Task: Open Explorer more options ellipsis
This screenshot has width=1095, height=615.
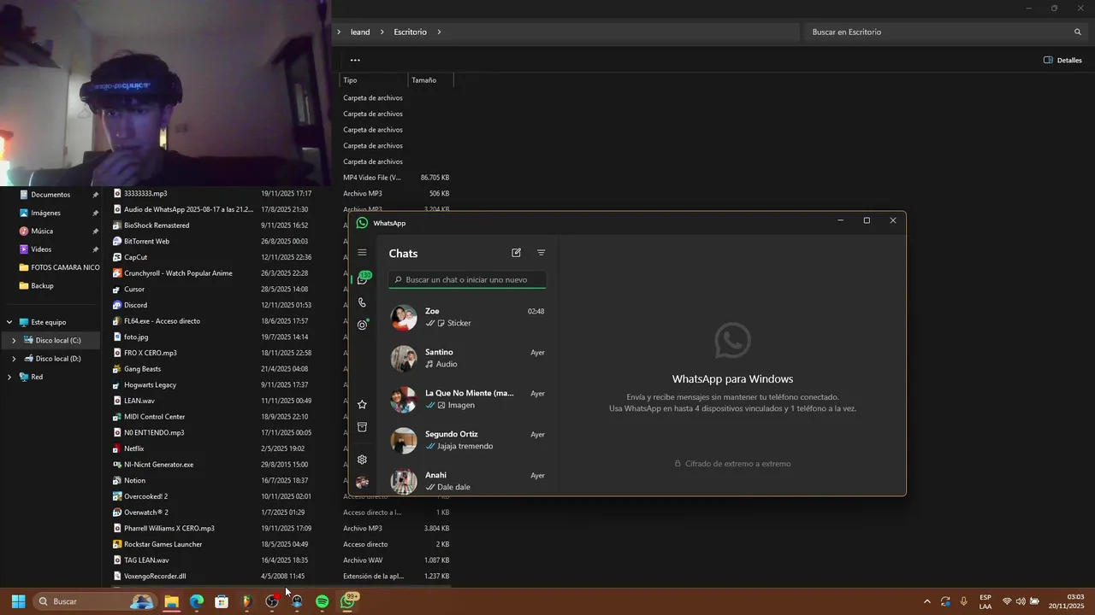Action: point(355,60)
